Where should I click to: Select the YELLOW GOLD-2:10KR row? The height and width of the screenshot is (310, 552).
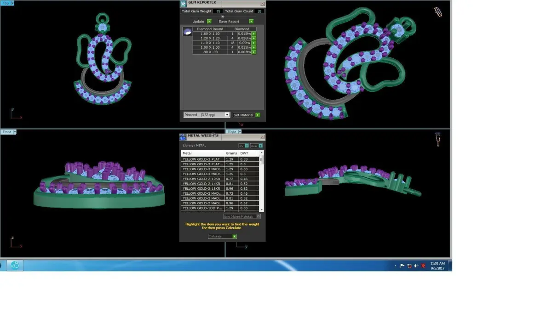[220, 179]
